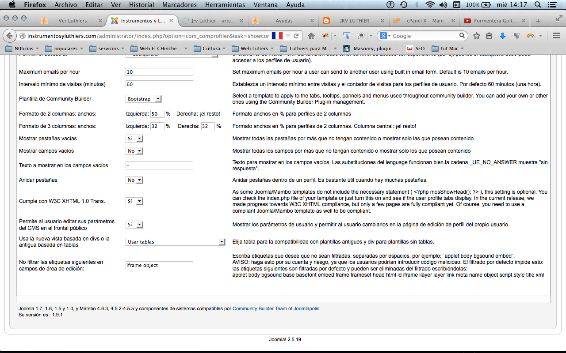Switch to the 'JRV LUTHIER' tab

pyautogui.click(x=355, y=21)
